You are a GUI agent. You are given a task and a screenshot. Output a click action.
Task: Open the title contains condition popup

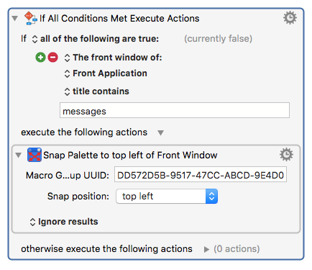pos(96,91)
